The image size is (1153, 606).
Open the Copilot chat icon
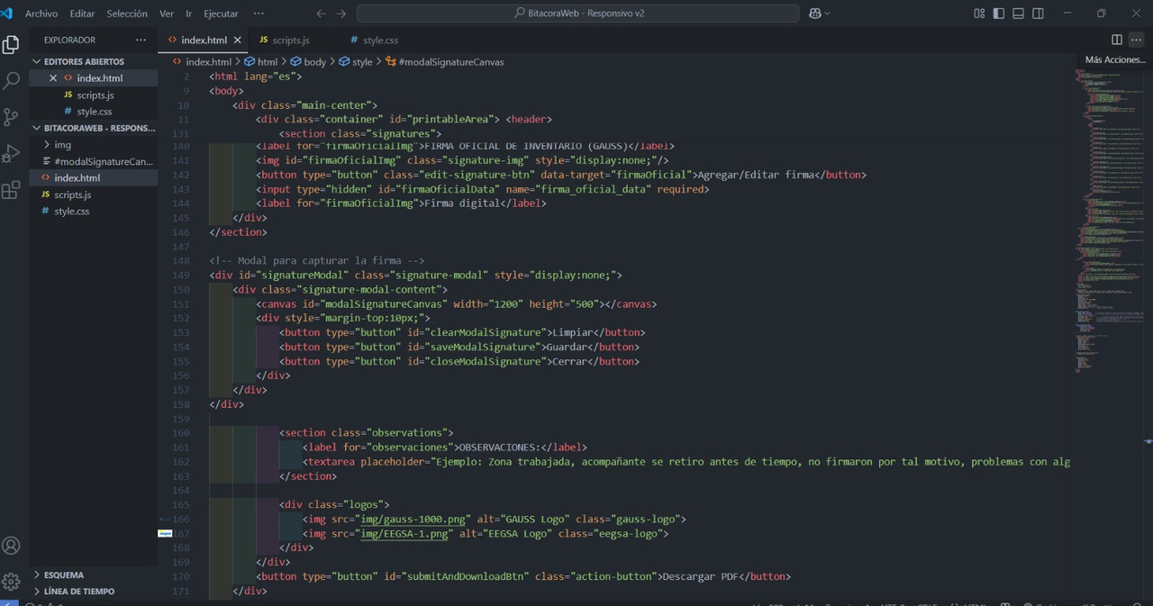tap(815, 14)
